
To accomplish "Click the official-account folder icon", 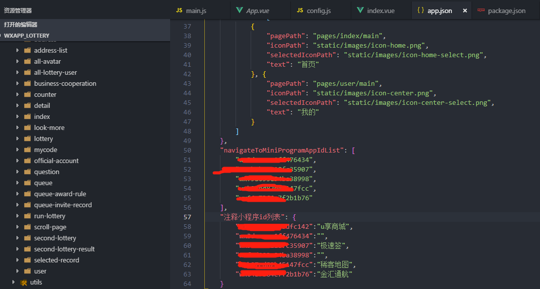I will (x=28, y=161).
